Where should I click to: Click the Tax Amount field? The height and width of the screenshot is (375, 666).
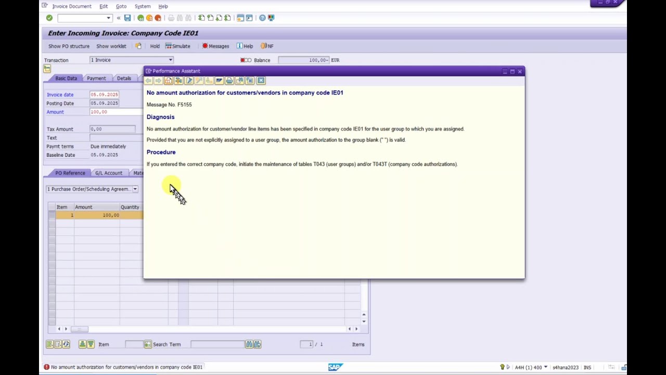112,129
